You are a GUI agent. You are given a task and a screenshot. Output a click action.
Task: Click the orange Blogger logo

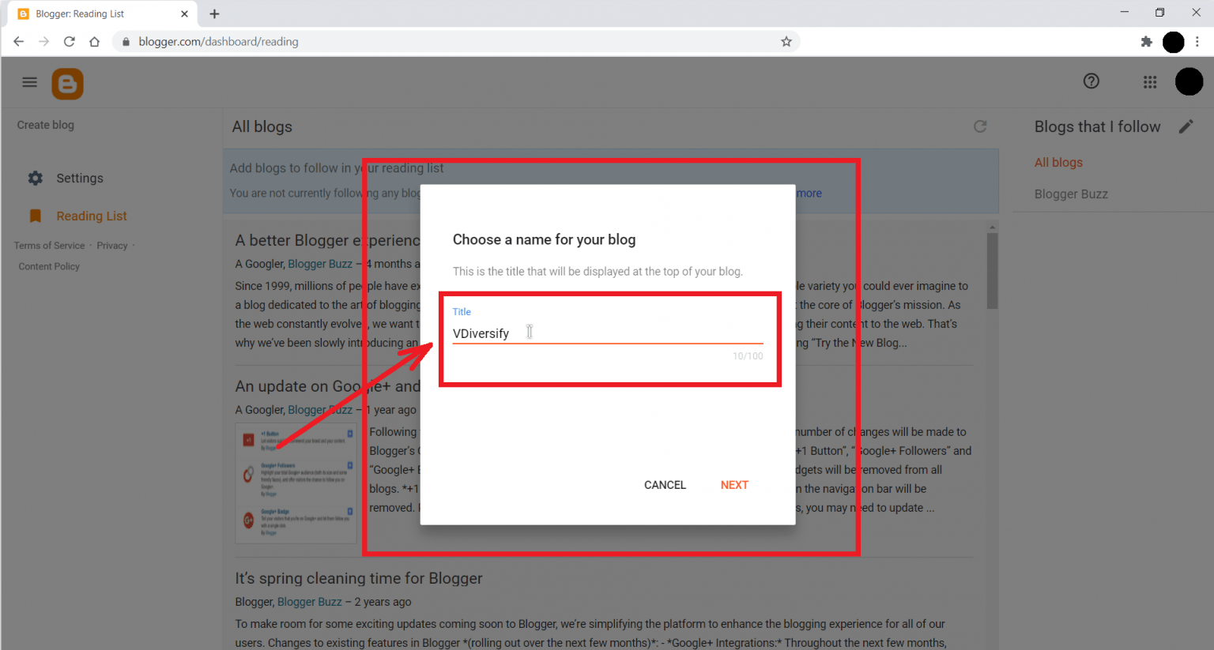[x=67, y=83]
